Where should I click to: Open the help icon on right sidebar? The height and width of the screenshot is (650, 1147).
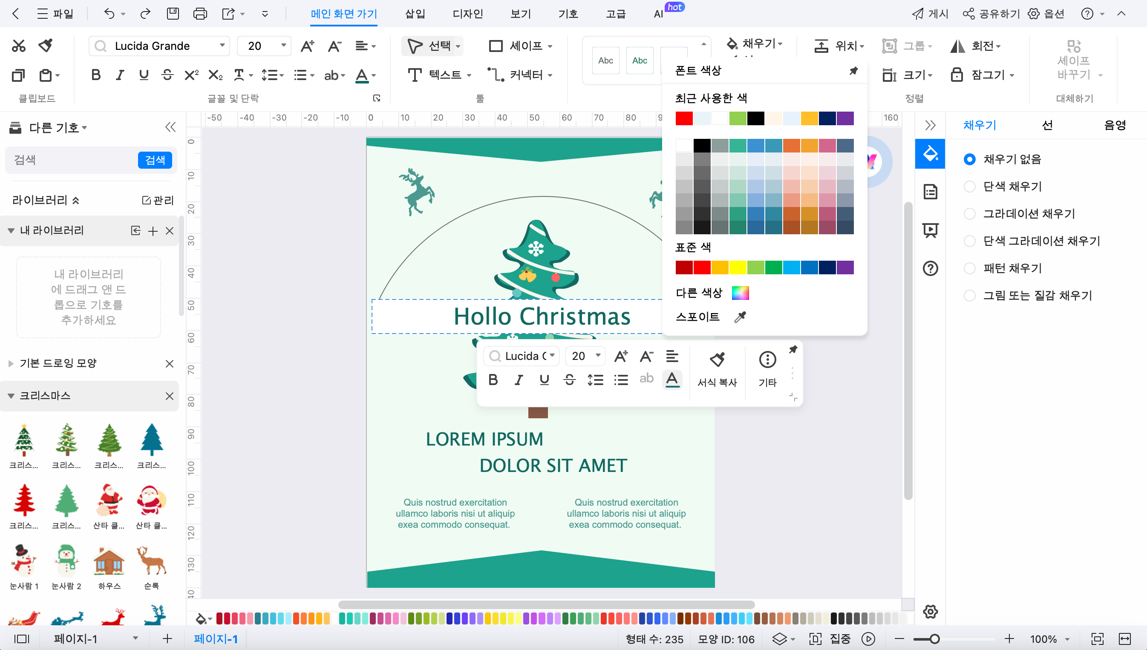[x=930, y=268]
